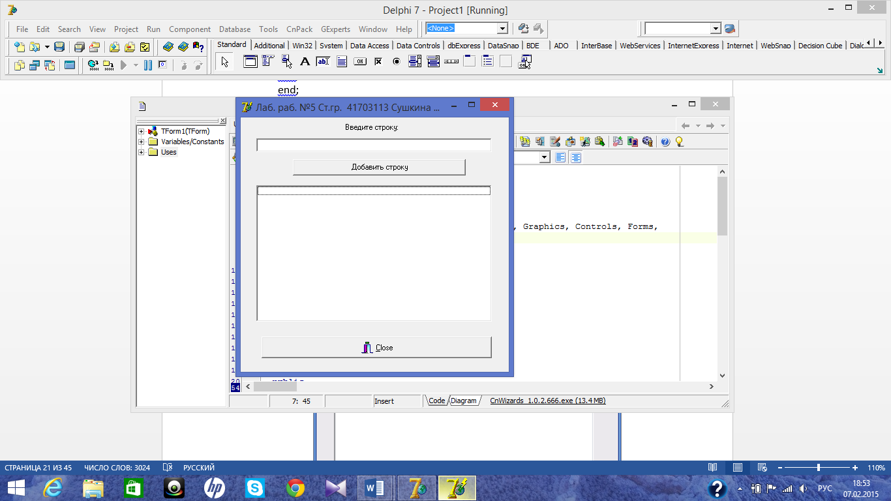Open the code editor toolbar dropdown
The height and width of the screenshot is (501, 891).
click(544, 157)
